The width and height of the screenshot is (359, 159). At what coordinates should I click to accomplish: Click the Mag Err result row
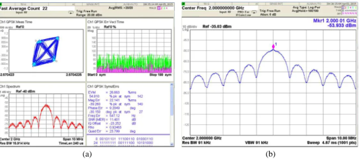tap(113, 100)
